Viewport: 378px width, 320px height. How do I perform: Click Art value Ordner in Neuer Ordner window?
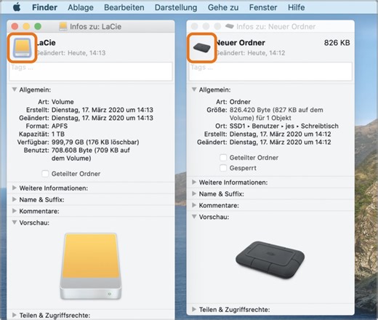point(240,102)
